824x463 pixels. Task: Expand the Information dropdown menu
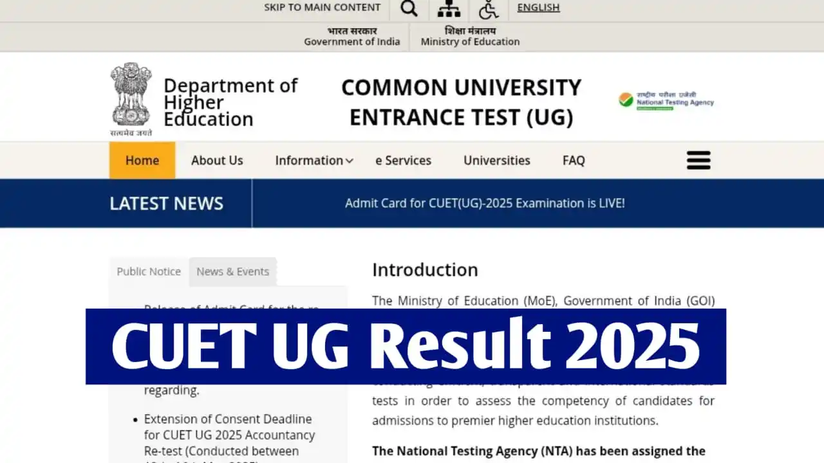(x=314, y=161)
